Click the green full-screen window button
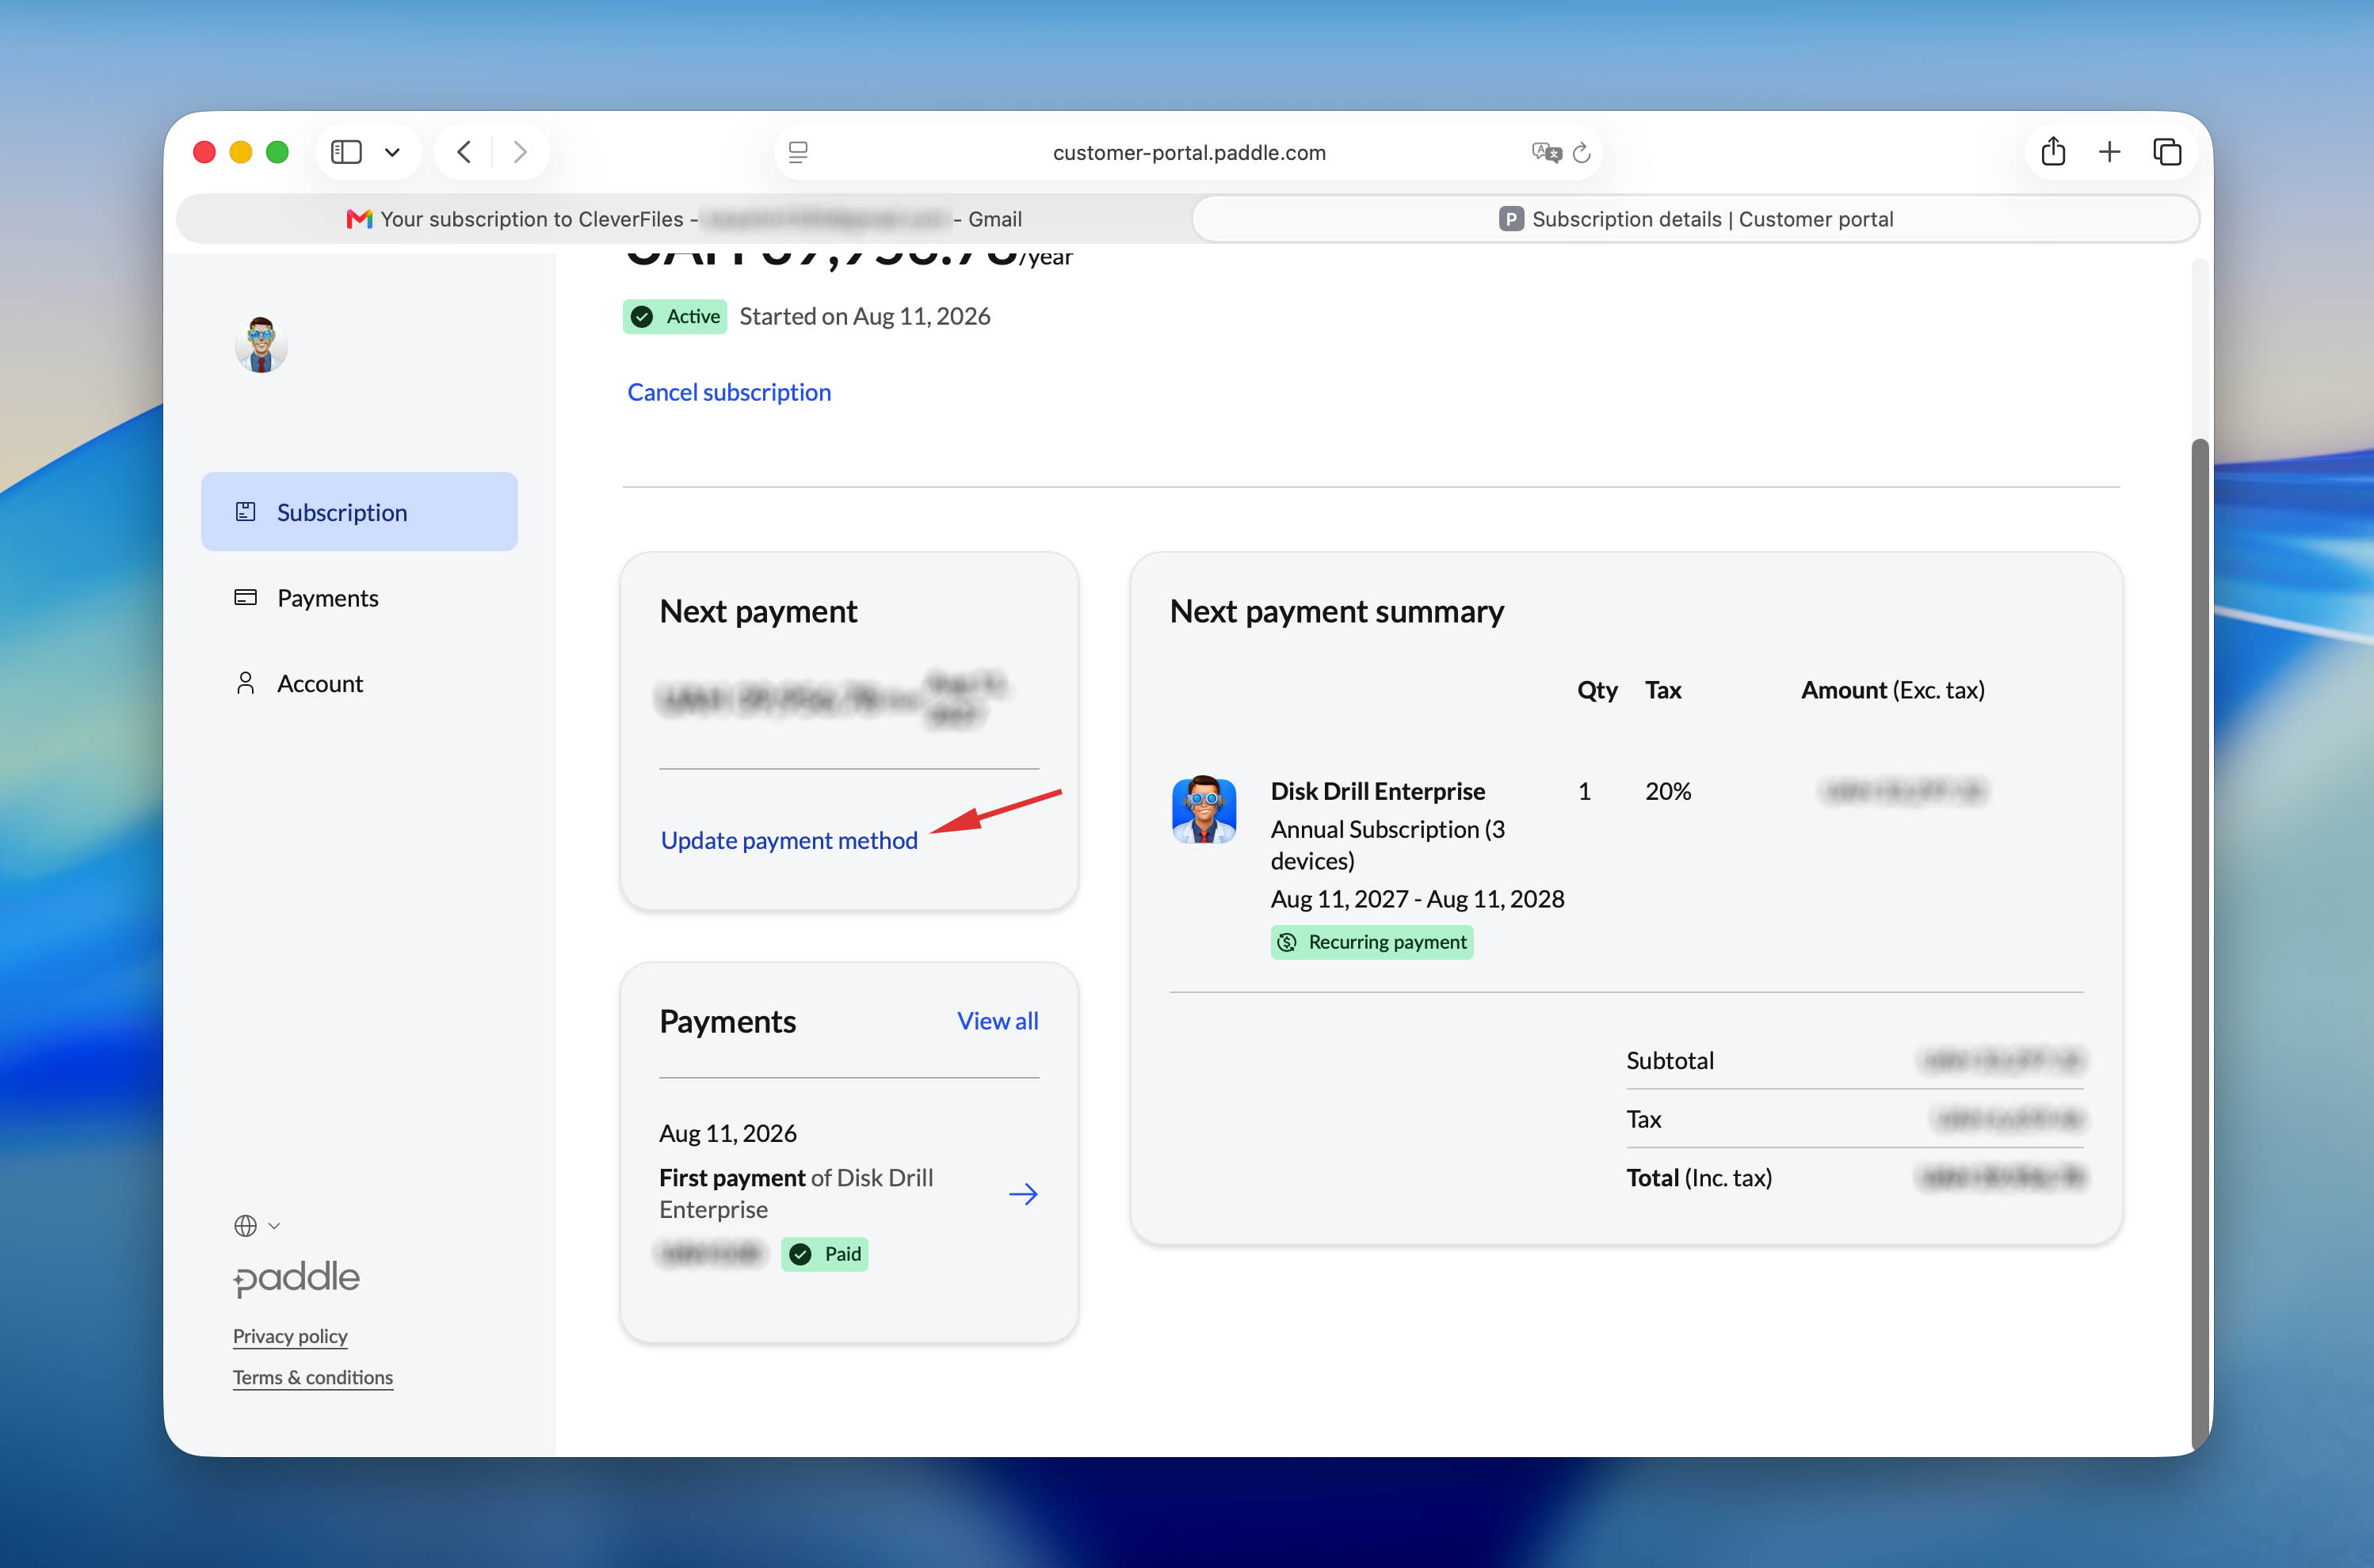Viewport: 2374px width, 1568px height. [277, 152]
